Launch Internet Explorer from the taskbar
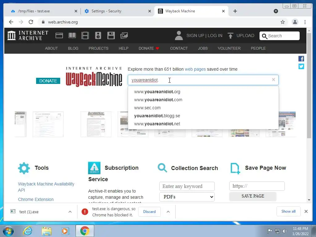 coord(27,231)
